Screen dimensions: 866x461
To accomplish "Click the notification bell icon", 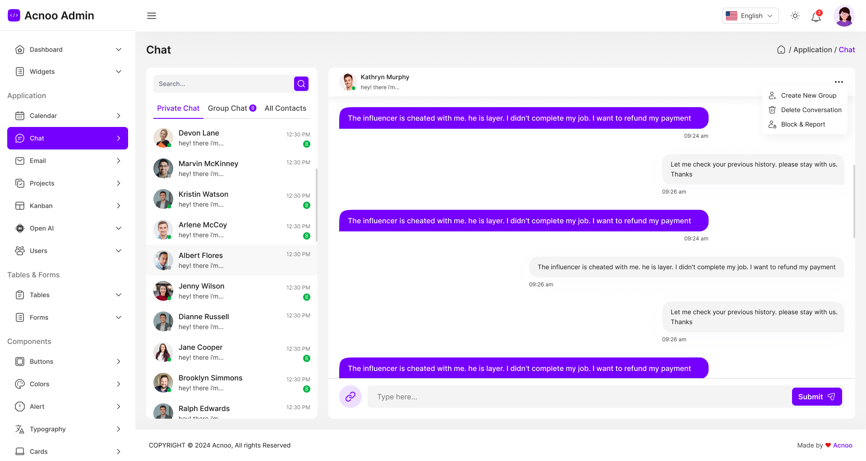I will [816, 16].
